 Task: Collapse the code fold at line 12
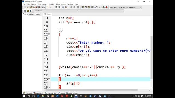(49, 35)
